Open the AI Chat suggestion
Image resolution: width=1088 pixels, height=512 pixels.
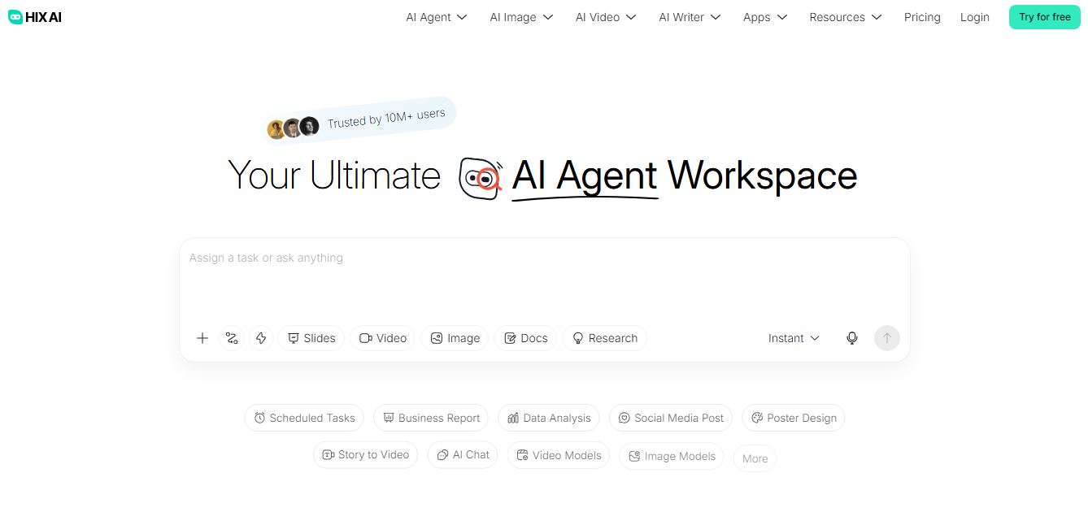click(x=463, y=455)
